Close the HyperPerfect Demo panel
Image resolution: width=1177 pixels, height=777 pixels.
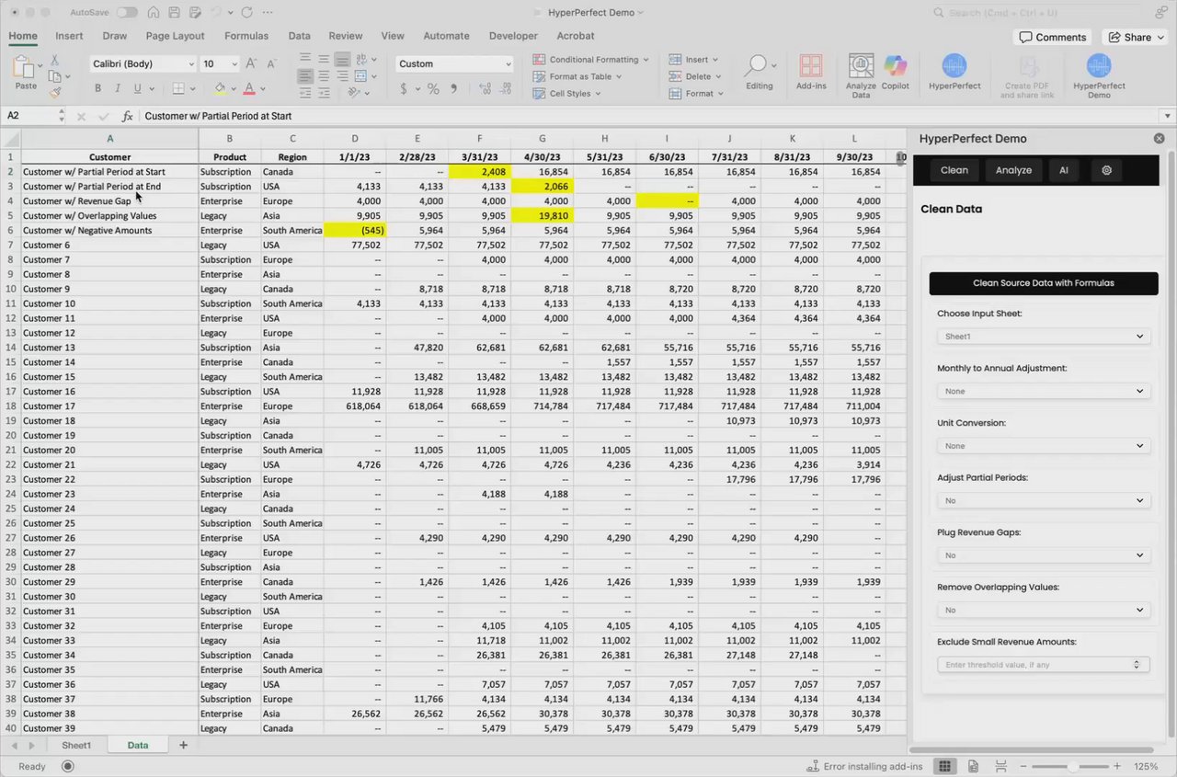point(1159,139)
